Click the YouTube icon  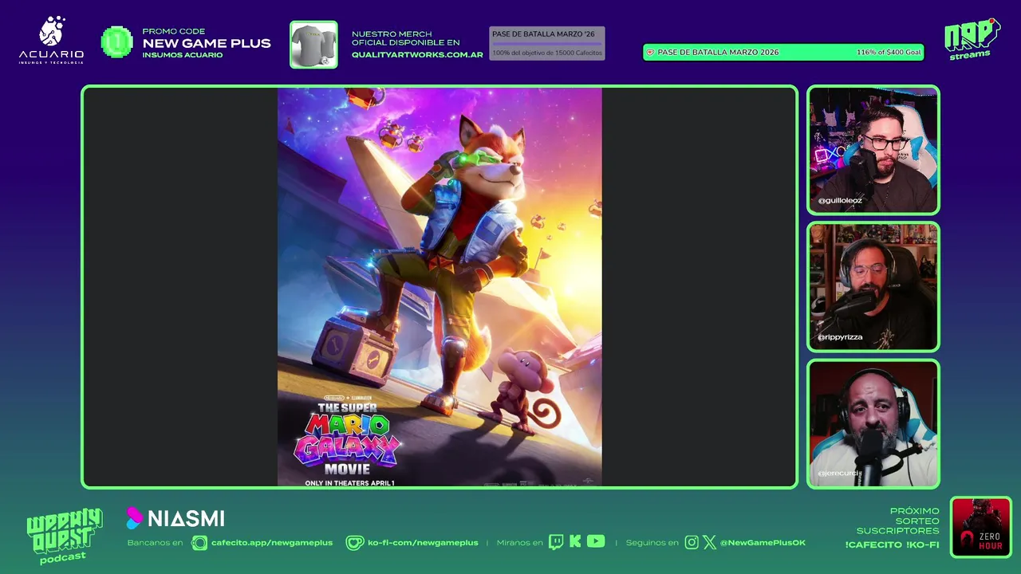tap(596, 541)
